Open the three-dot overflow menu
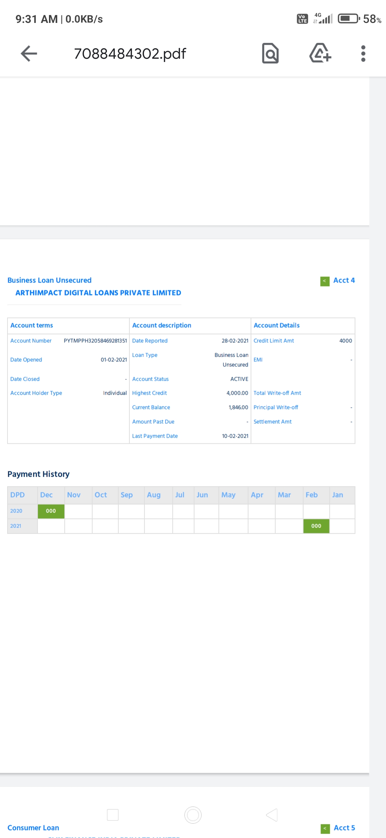This screenshot has width=386, height=838. [363, 54]
